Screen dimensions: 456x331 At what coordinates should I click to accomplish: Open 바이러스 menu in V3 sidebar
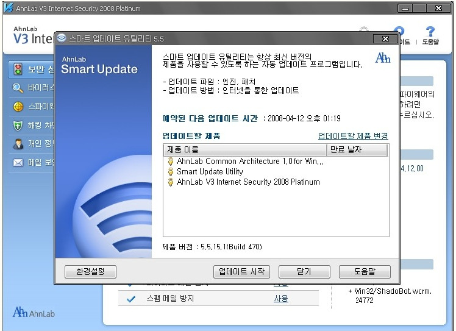pyautogui.click(x=32, y=88)
